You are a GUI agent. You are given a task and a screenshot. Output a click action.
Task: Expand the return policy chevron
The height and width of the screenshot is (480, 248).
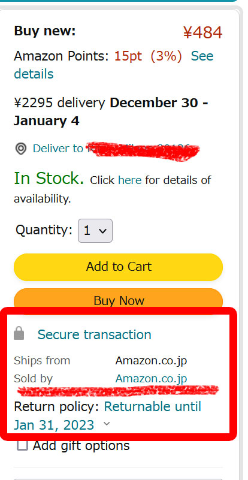point(107,424)
